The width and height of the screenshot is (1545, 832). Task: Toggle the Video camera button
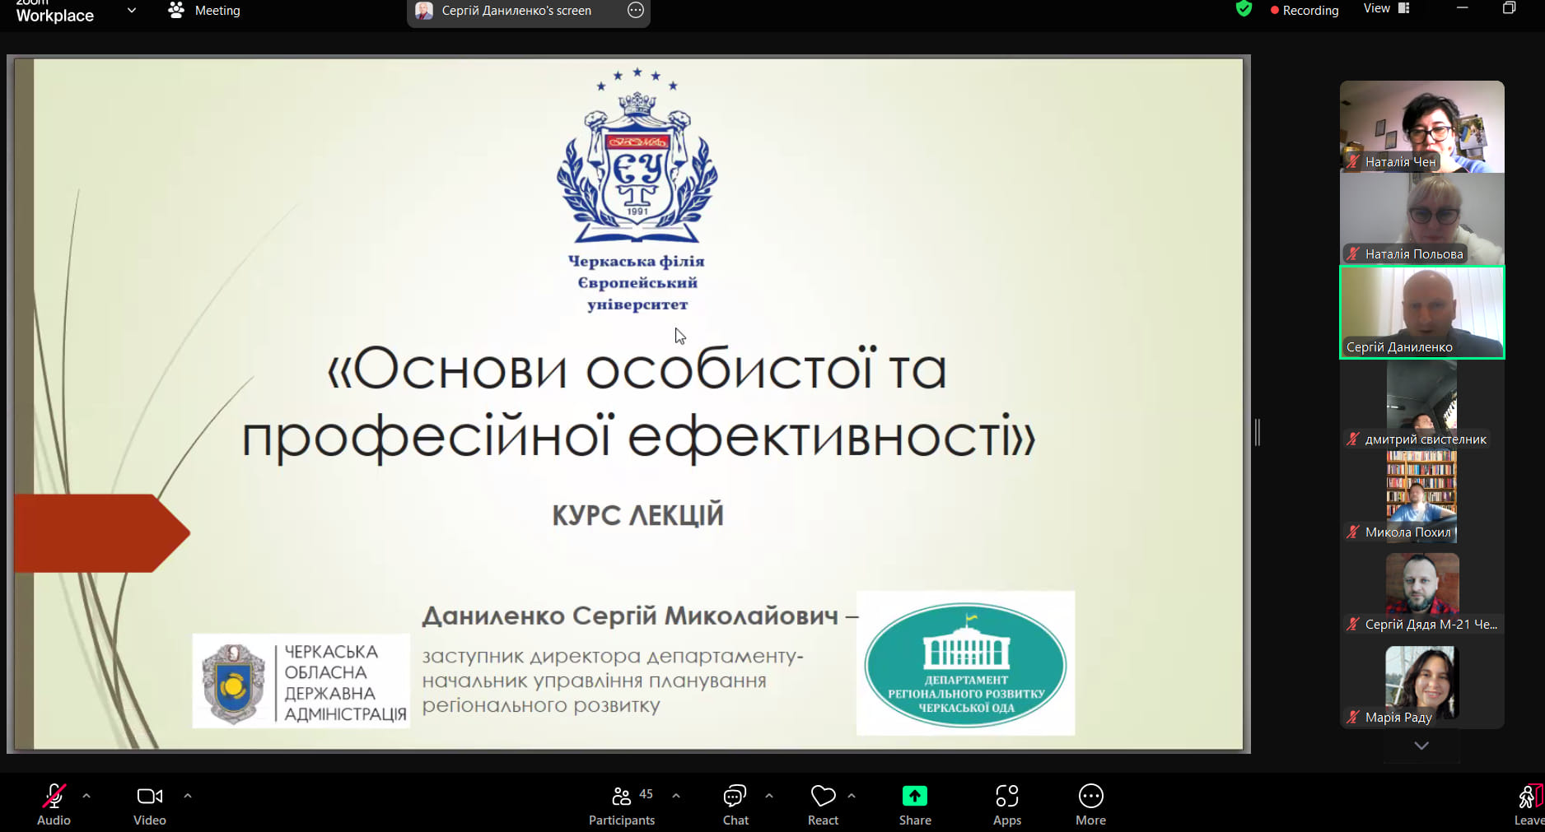click(149, 804)
